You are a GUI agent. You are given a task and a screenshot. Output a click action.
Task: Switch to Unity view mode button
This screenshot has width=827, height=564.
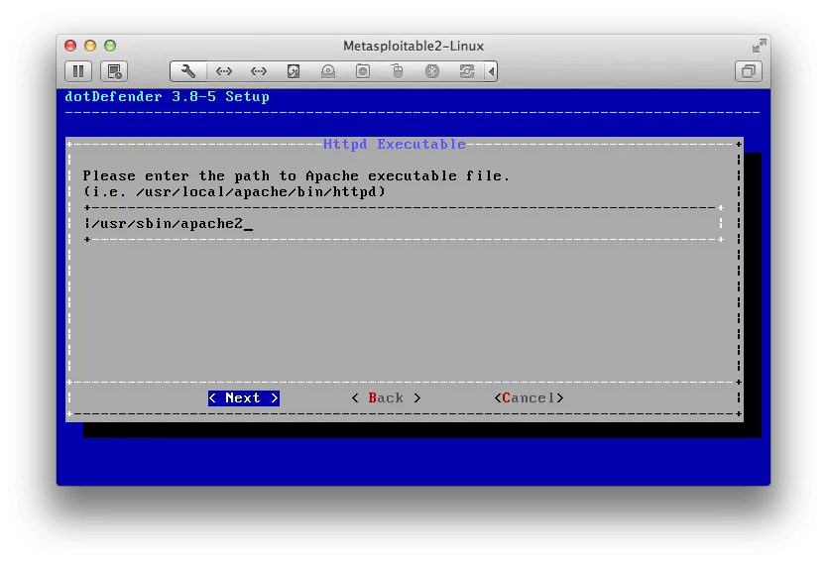tap(749, 71)
